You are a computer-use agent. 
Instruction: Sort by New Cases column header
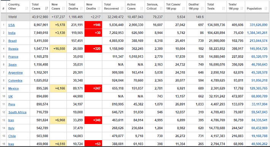click(x=58, y=6)
